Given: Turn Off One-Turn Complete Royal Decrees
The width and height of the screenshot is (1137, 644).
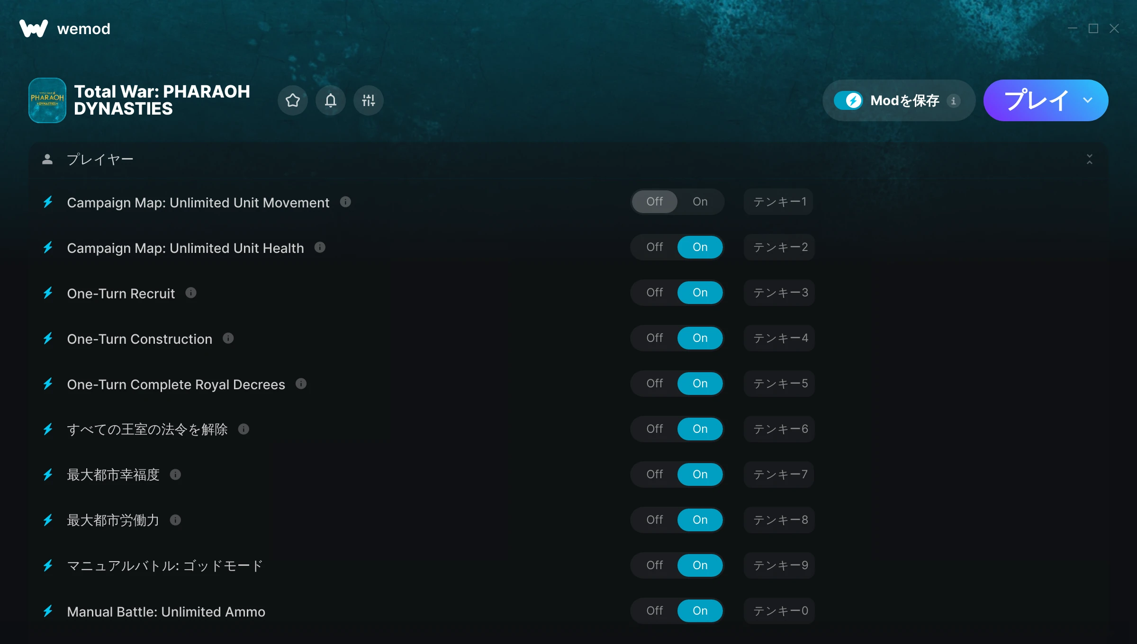Looking at the screenshot, I should (x=655, y=384).
